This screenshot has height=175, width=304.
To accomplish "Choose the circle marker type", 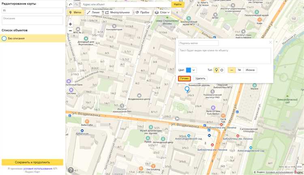I will (222, 70).
